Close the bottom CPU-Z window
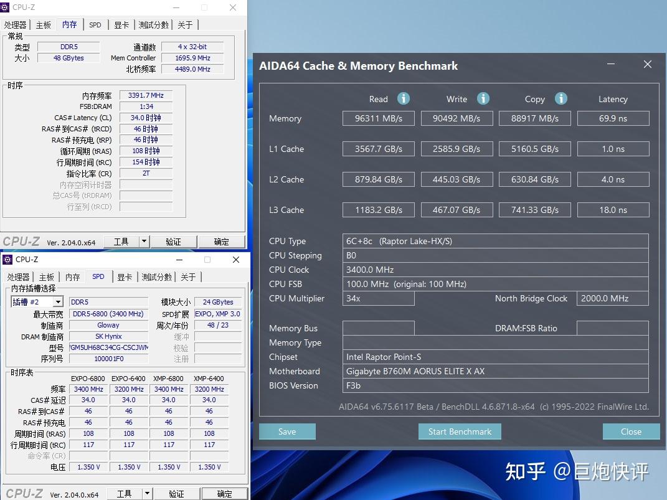667x500 pixels. (x=236, y=260)
